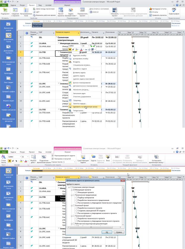Collapse Техническое предложение node in dialog tree
The image size is (185, 249).
coord(72,195)
